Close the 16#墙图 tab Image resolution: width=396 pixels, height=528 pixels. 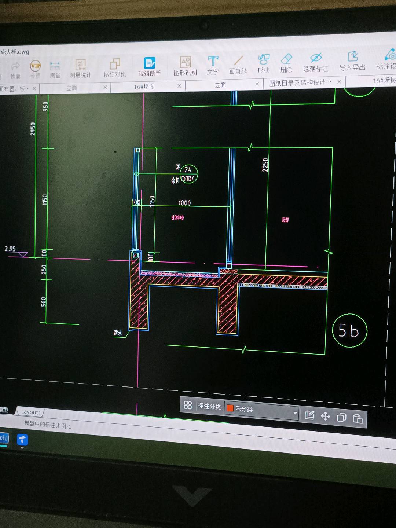pos(179,86)
